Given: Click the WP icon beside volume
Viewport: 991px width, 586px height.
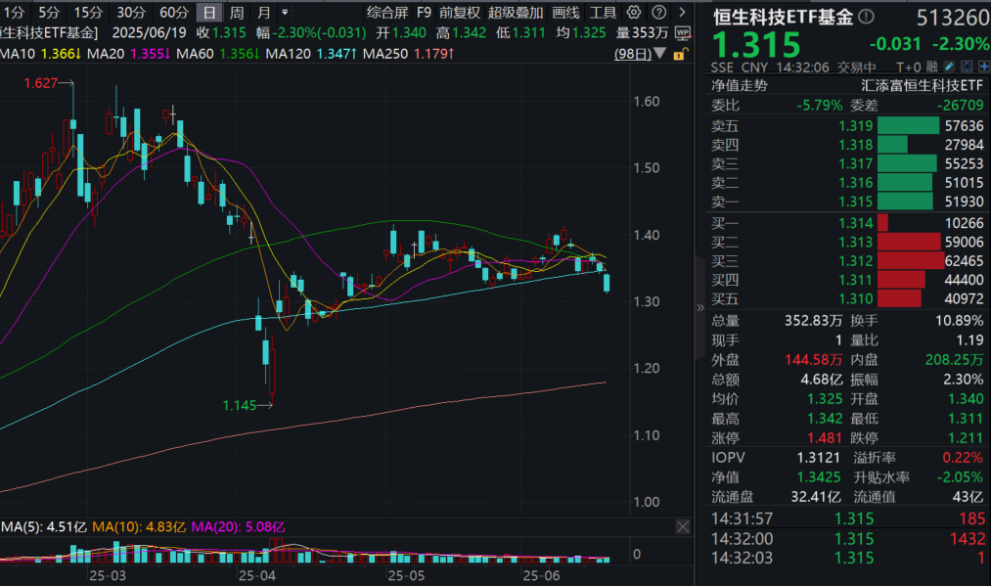Looking at the screenshot, I should coord(683,32).
